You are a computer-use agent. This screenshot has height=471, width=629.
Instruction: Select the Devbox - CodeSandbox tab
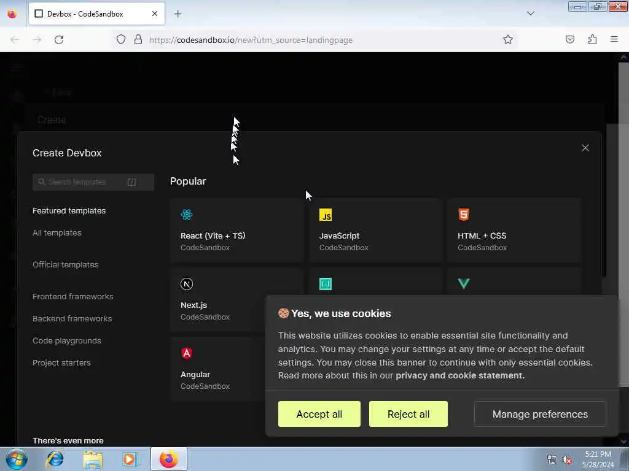(96, 14)
